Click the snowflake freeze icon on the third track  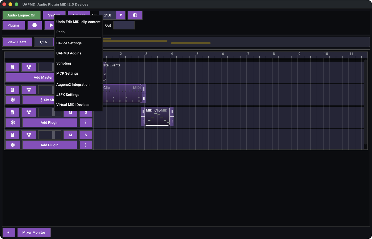pos(13,122)
